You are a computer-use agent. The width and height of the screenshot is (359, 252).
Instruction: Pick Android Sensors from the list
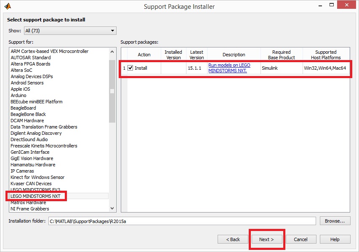27,83
